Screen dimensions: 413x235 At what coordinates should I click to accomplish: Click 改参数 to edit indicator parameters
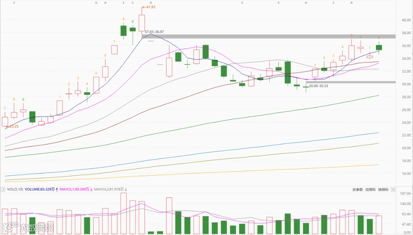click(358, 190)
